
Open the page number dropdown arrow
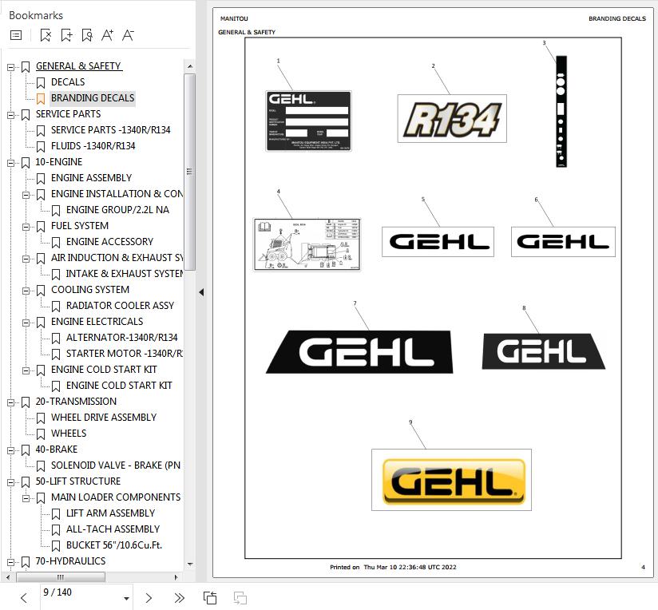126,598
